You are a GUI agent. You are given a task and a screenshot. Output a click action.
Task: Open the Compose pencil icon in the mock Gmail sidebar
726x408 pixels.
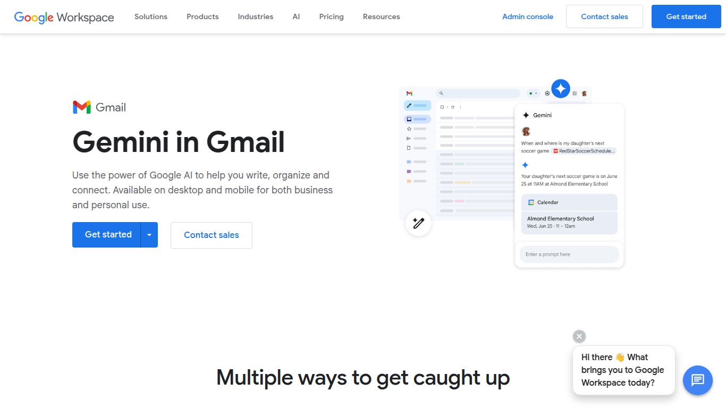[x=409, y=105]
